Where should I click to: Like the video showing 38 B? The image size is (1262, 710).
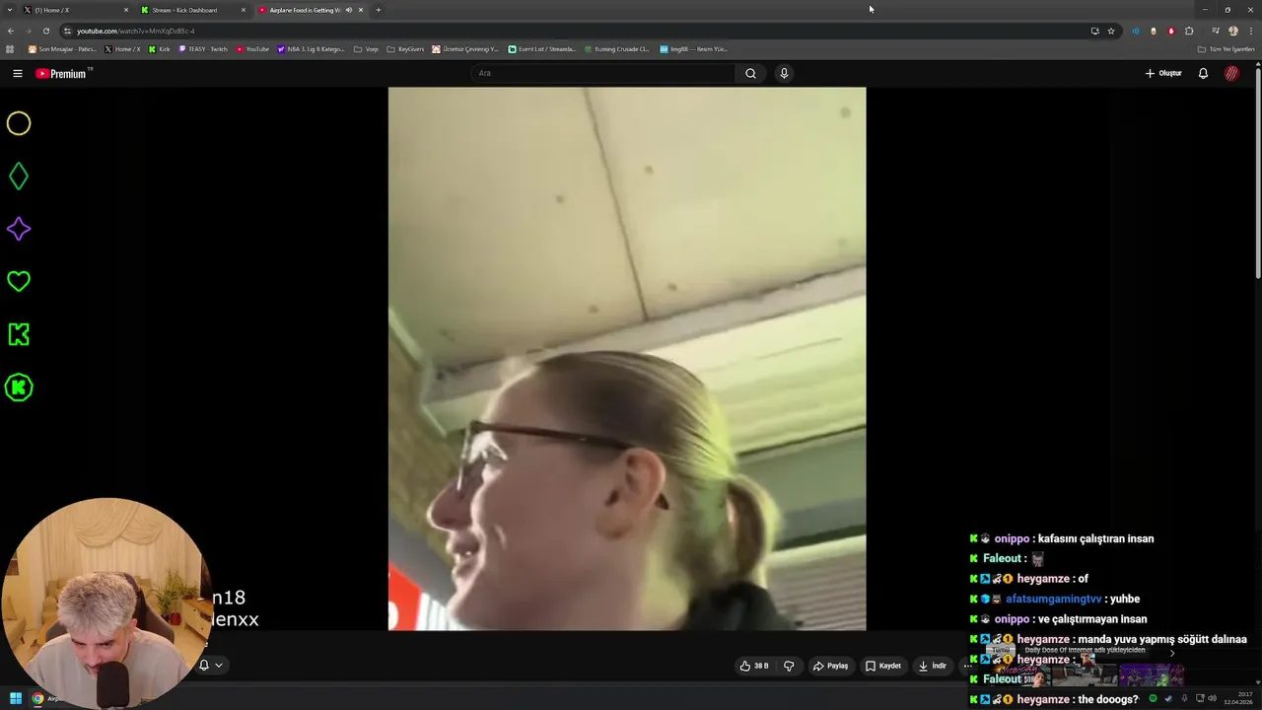click(754, 666)
